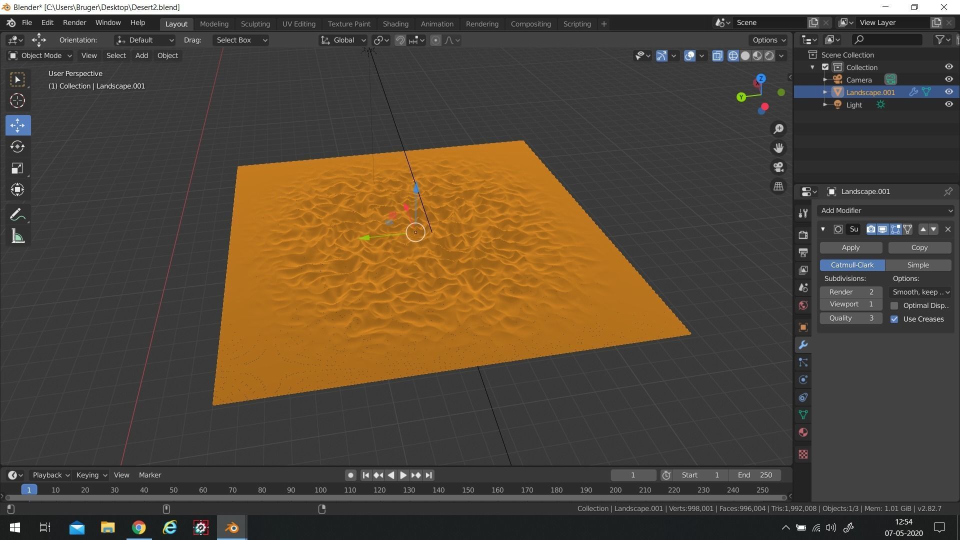The image size is (960, 540).
Task: Open the File menu
Action: pyautogui.click(x=27, y=23)
